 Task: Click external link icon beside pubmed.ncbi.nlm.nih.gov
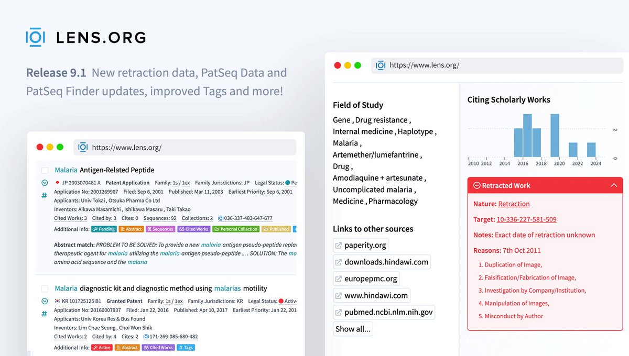click(339, 313)
